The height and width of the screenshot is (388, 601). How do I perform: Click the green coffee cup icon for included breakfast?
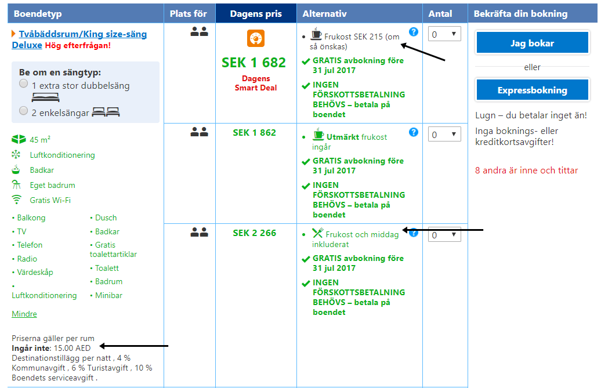point(318,136)
